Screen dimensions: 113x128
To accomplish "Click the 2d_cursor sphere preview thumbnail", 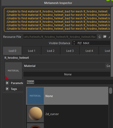I will click(x=35, y=114).
